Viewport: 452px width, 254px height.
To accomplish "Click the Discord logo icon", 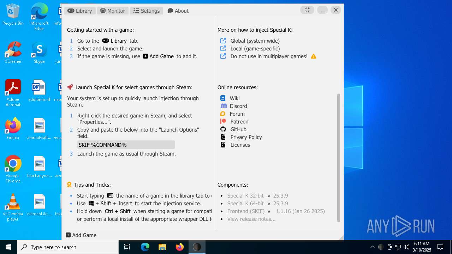I will coord(224,106).
